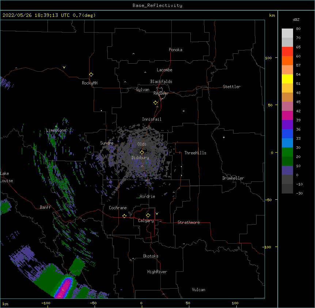Click the Lacombe city label
The height and width of the screenshot is (308, 315).
point(164,70)
